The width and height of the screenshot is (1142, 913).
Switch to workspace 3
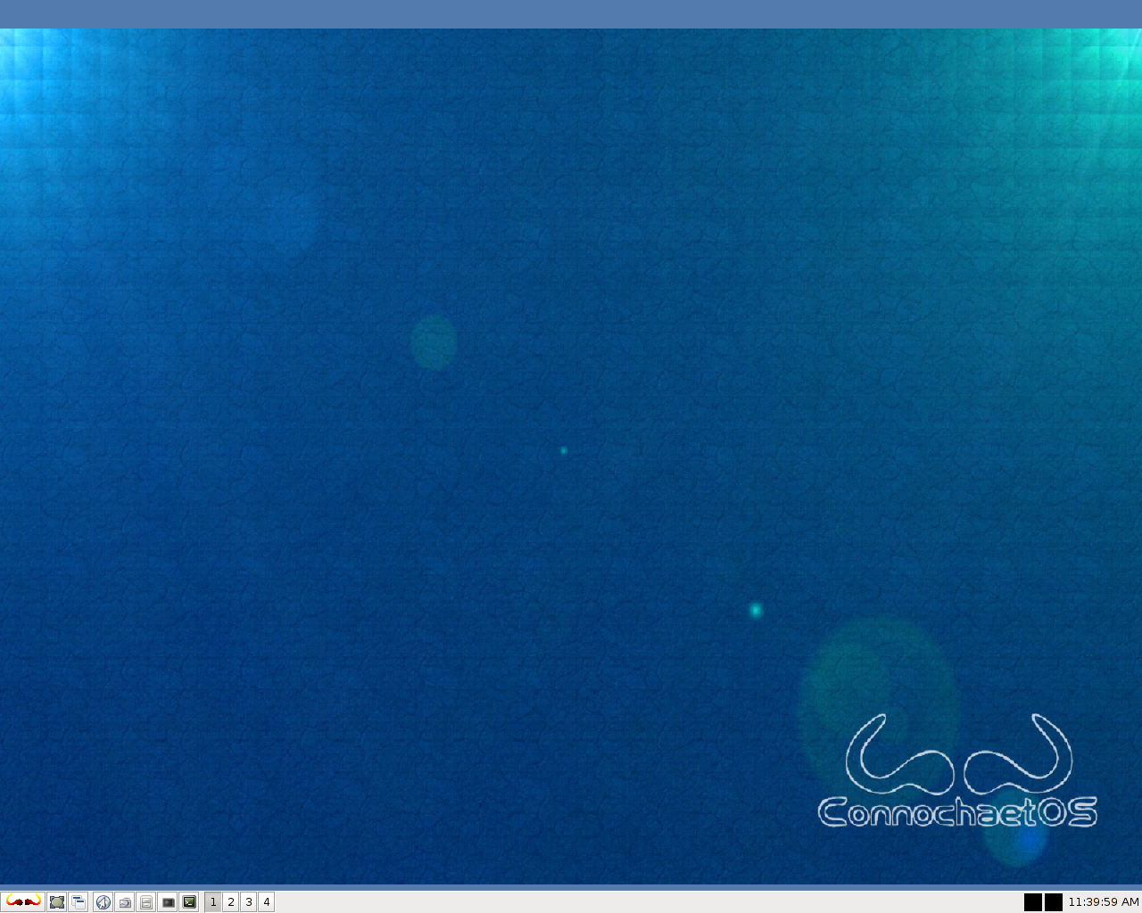coord(249,902)
